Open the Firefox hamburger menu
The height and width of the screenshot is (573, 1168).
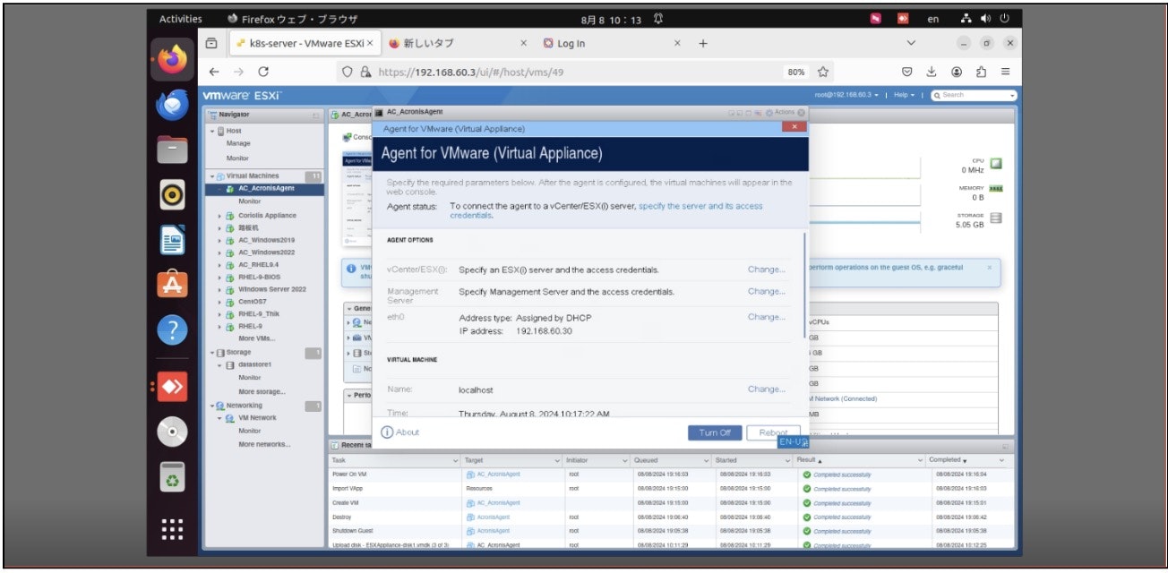(1006, 72)
